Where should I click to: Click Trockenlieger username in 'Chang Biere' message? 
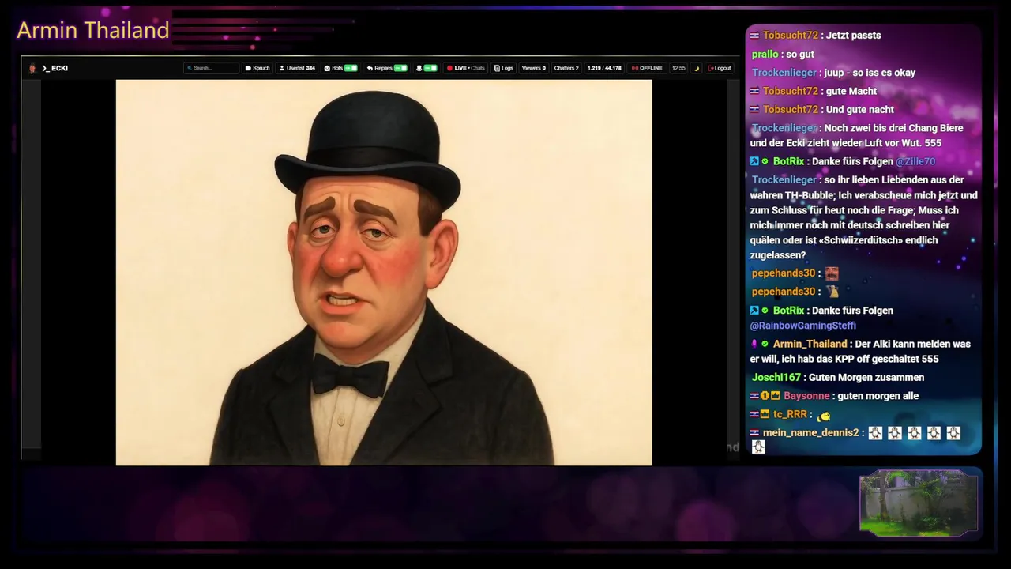[784, 128]
